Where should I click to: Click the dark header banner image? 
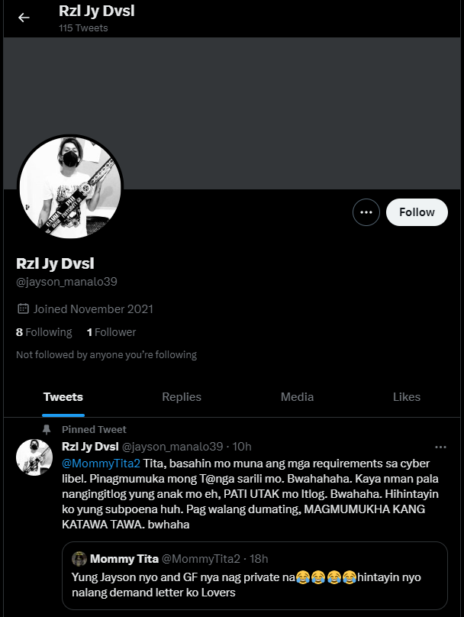pos(232,113)
